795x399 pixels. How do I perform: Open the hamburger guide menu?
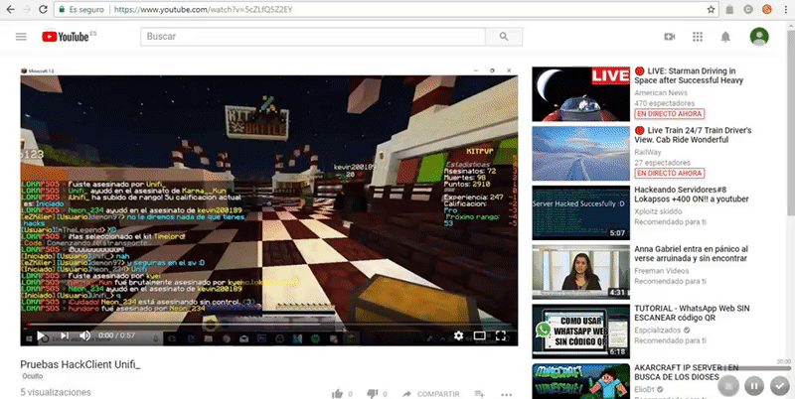21,37
